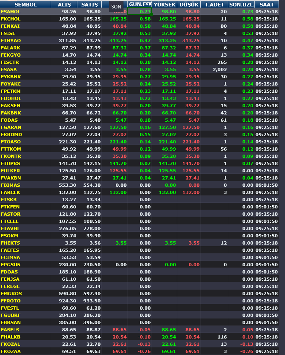Select the FISCTR symbol

click(10, 62)
